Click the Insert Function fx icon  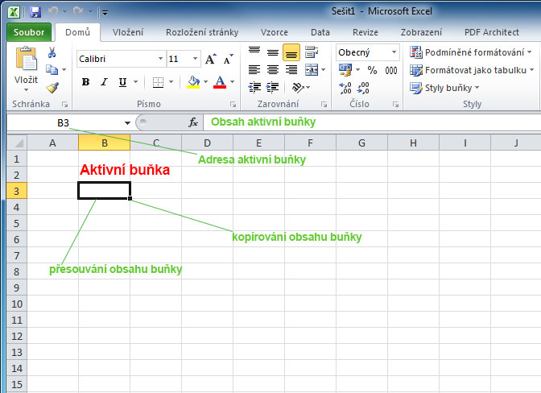[x=193, y=122]
